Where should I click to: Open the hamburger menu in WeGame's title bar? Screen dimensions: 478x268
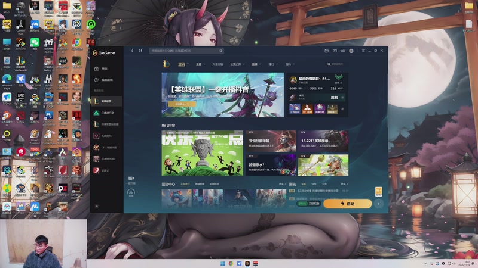click(363, 51)
